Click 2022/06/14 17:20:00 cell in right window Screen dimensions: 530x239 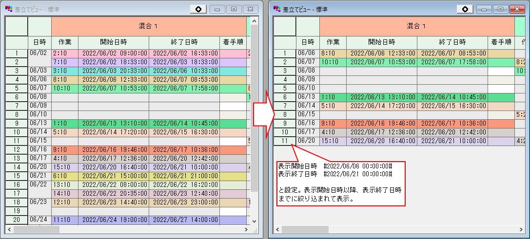382,106
